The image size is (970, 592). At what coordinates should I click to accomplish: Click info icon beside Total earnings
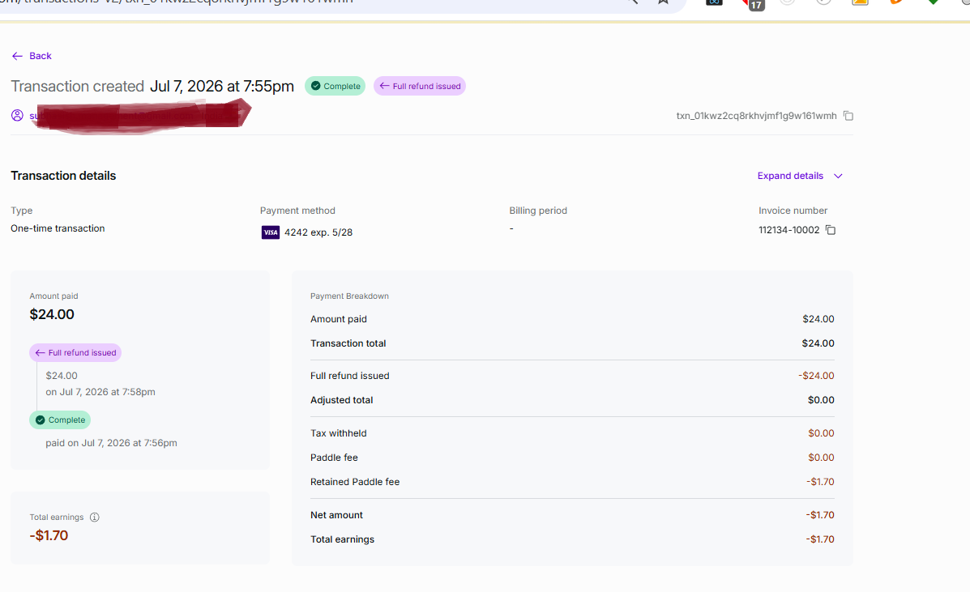(x=95, y=517)
